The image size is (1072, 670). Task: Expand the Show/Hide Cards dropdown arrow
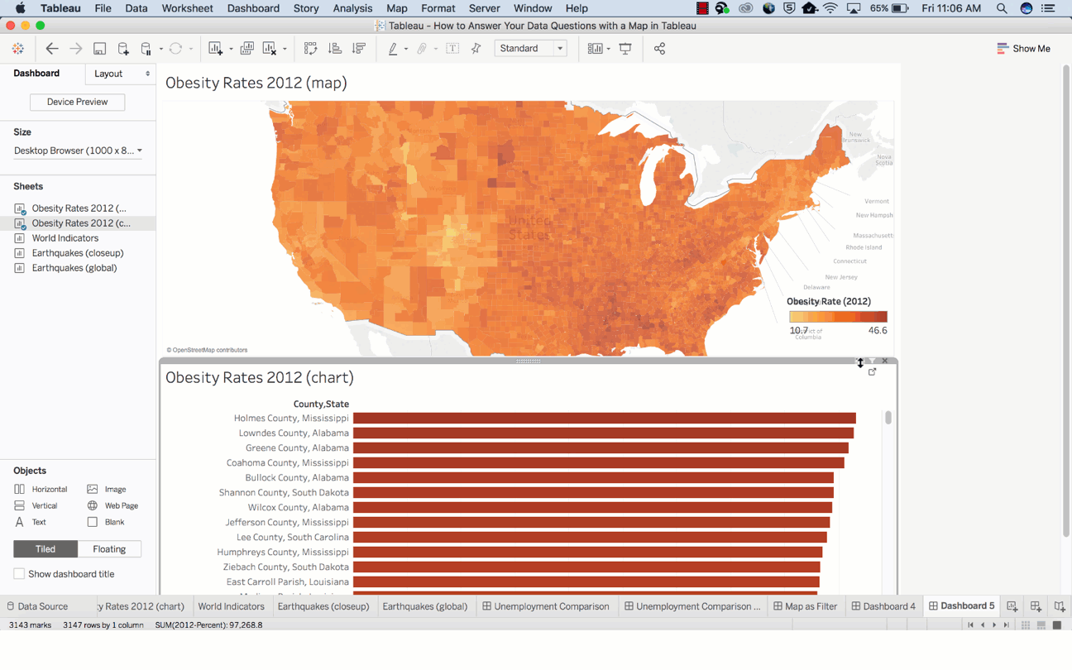[608, 49]
